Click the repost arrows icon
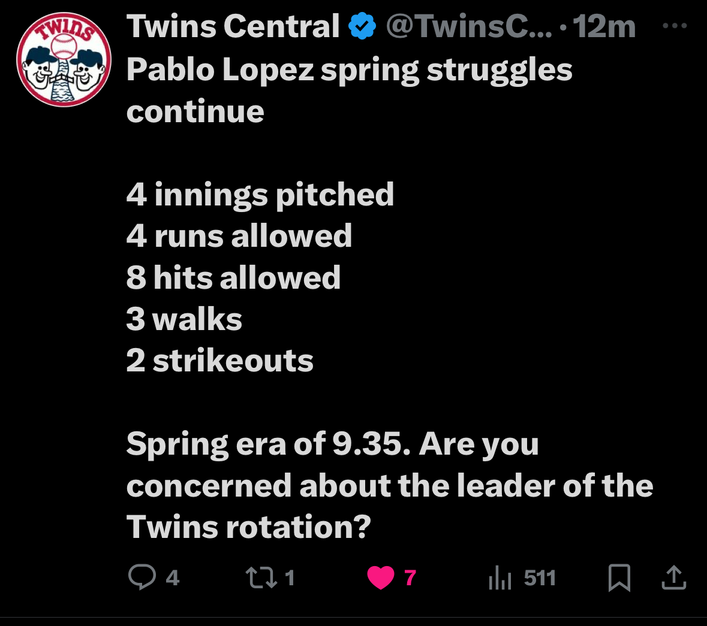The image size is (707, 626). click(260, 577)
